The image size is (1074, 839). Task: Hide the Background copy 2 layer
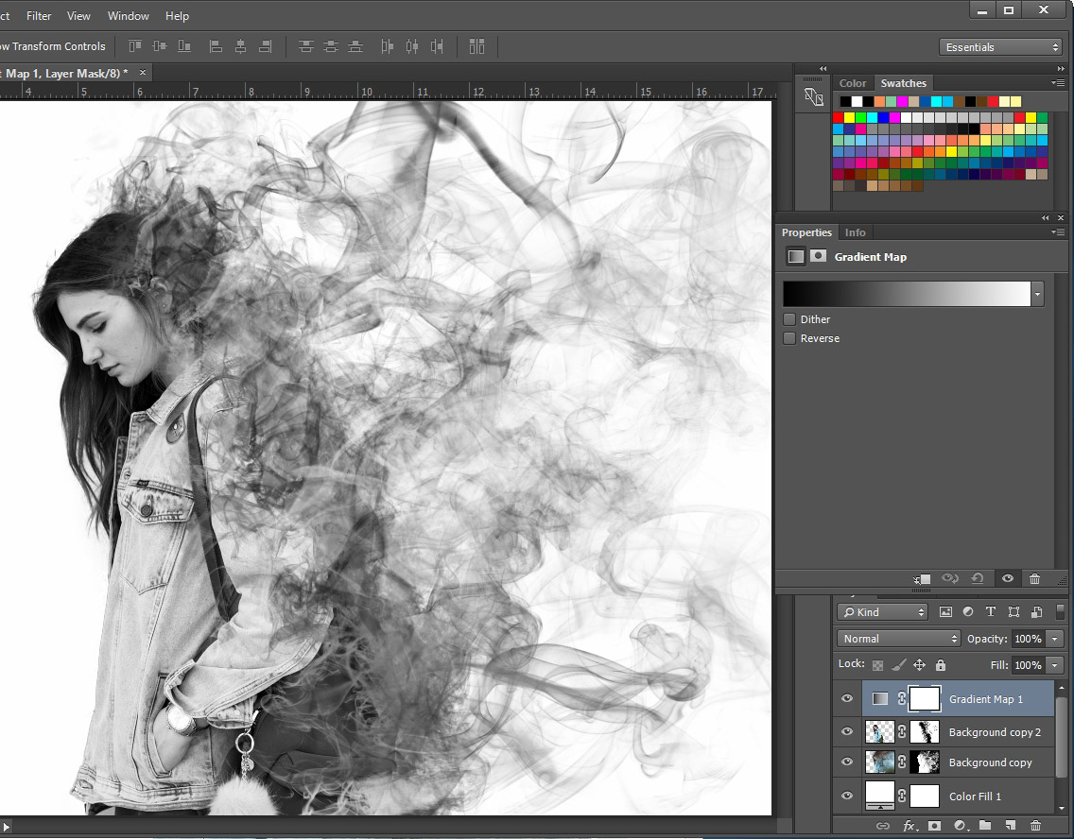(x=847, y=731)
